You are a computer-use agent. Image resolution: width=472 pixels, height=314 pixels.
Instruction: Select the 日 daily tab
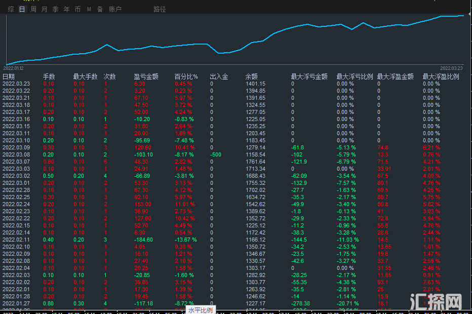pyautogui.click(x=22, y=9)
